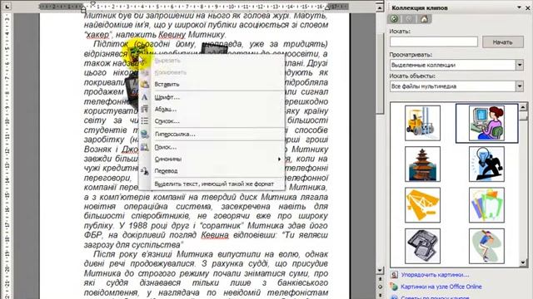Screen dimensions: 533x299
Task: Click the Paste icon in the context menu
Action: pos(145,84)
